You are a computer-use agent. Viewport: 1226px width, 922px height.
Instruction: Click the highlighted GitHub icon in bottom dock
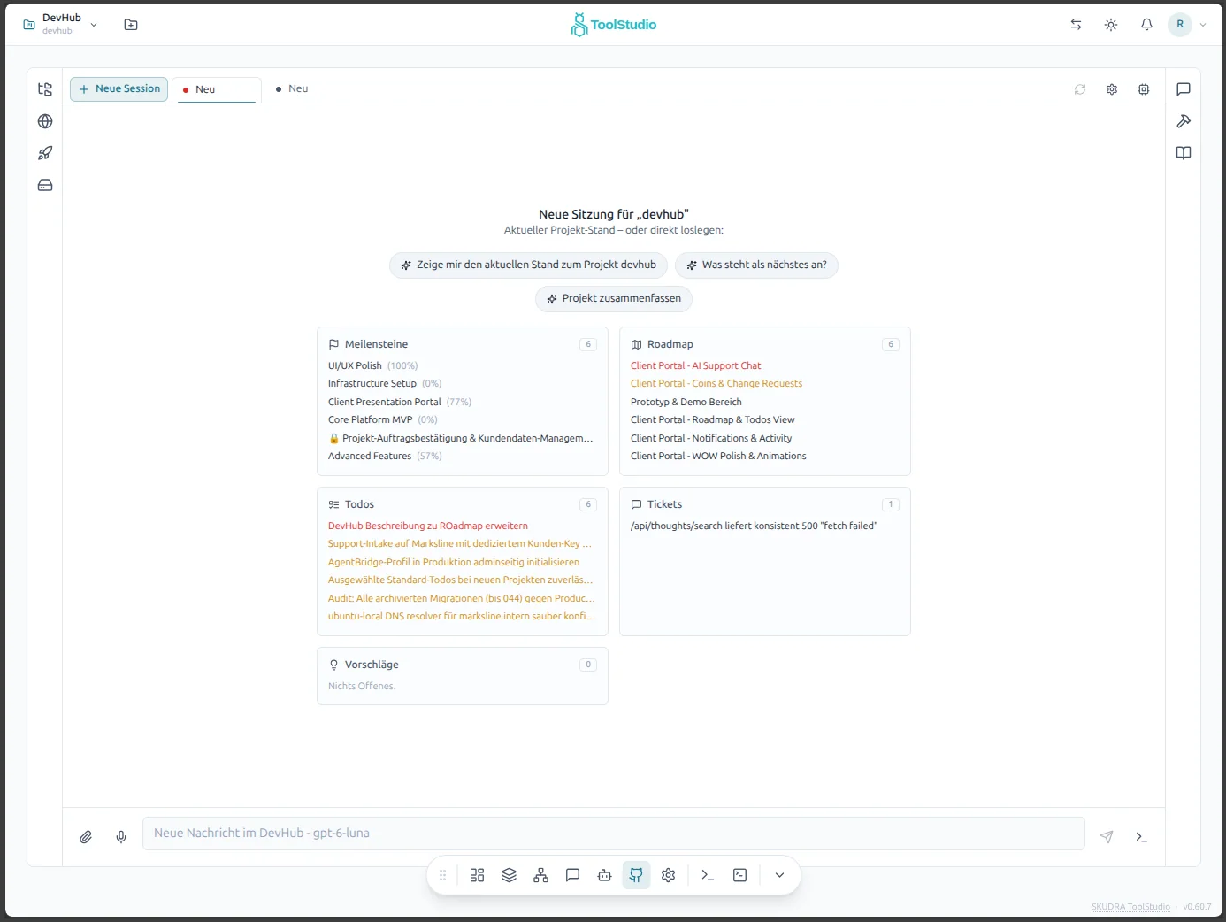click(637, 875)
